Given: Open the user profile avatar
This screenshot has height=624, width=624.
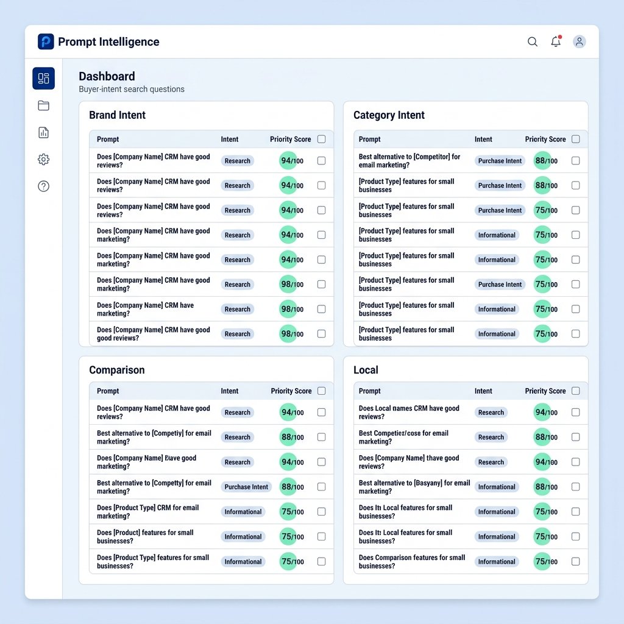Looking at the screenshot, I should [580, 41].
